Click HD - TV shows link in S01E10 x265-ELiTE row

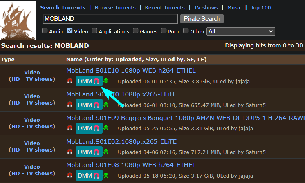(32, 103)
